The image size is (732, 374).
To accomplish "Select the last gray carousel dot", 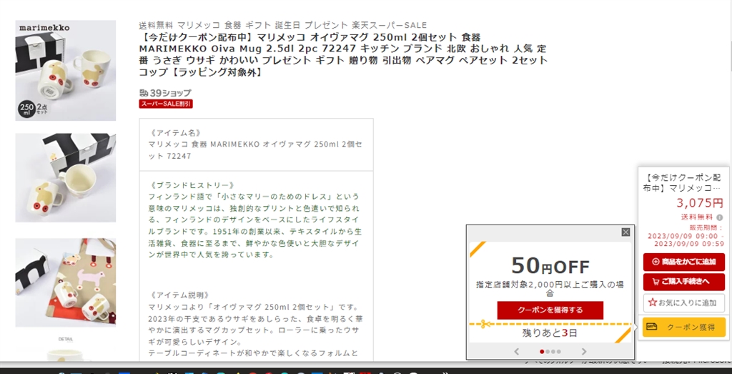I will tap(559, 352).
